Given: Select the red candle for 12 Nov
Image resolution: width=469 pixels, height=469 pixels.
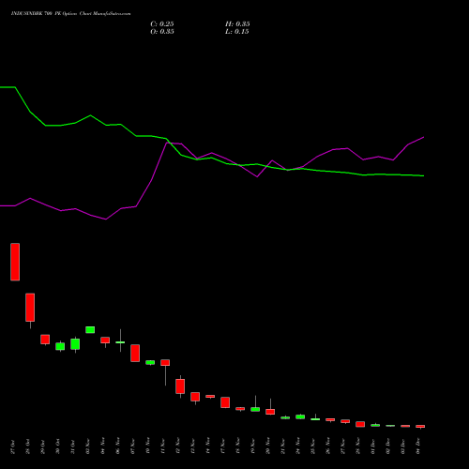Looking at the screenshot, I should pos(180,386).
